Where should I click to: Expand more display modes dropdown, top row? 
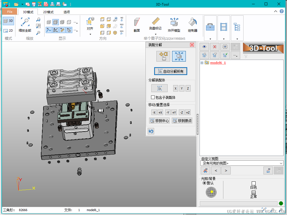[76, 23]
